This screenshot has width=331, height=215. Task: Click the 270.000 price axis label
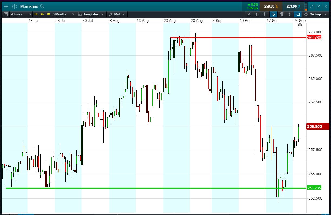315,32
